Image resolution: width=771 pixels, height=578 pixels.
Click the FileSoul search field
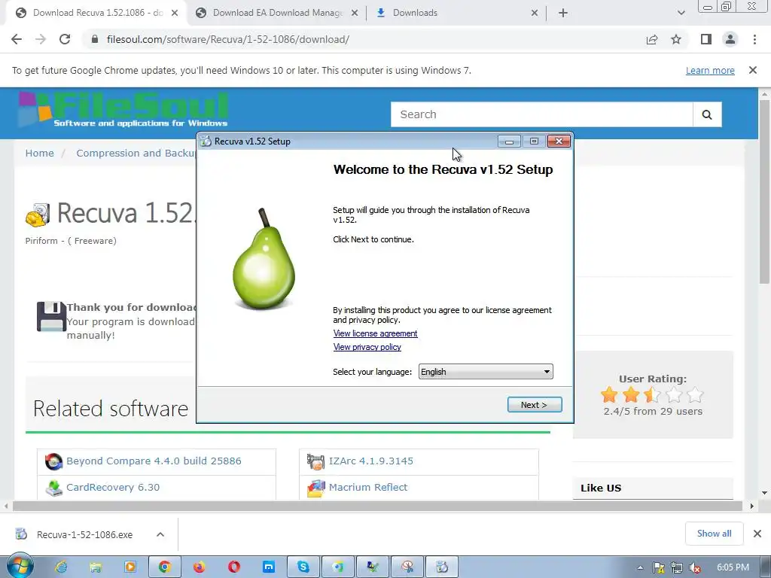541,114
